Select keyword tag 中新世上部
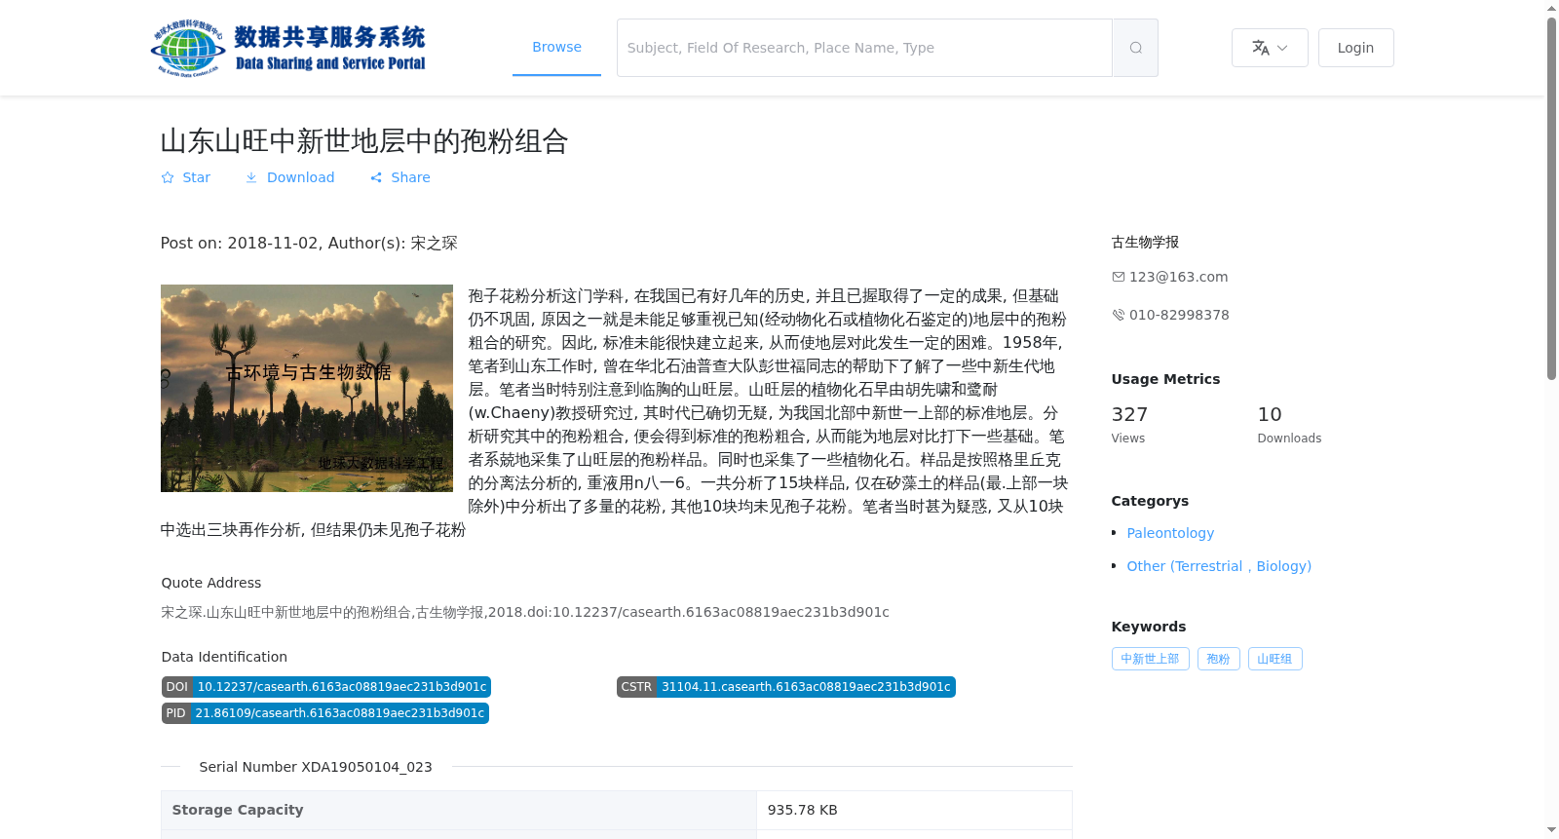This screenshot has height=839, width=1559. pos(1150,659)
